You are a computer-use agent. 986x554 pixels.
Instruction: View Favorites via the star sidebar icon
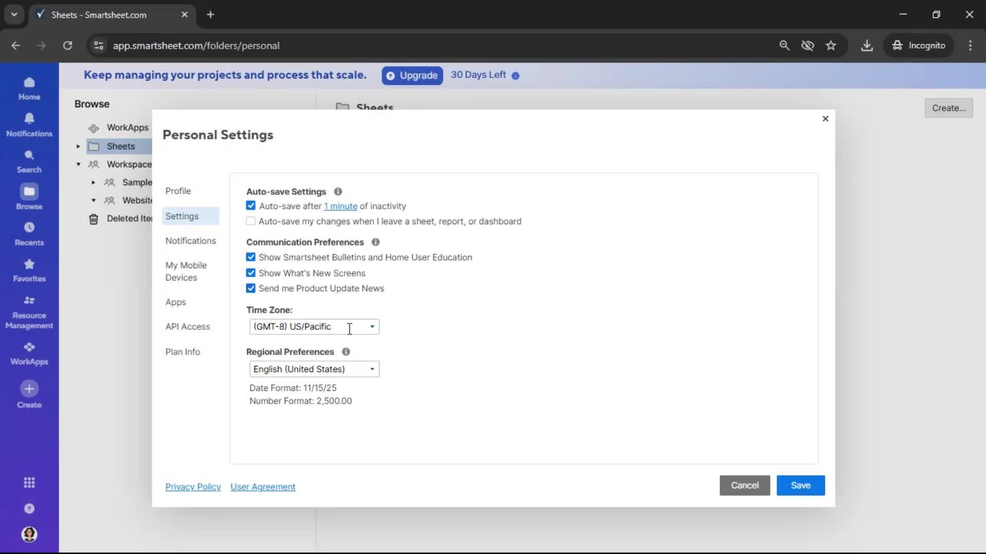tap(29, 269)
